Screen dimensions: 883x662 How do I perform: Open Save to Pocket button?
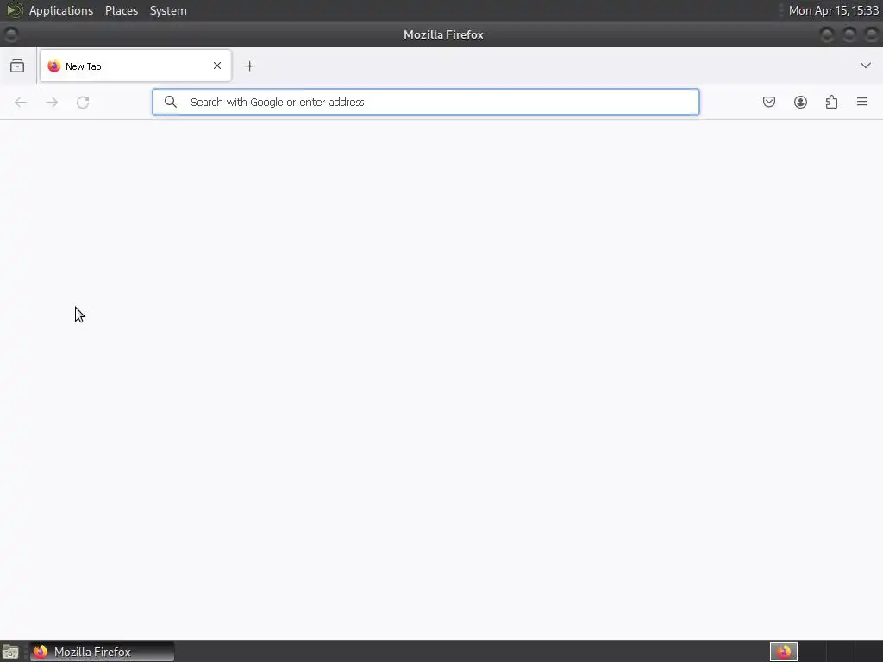[x=769, y=102]
